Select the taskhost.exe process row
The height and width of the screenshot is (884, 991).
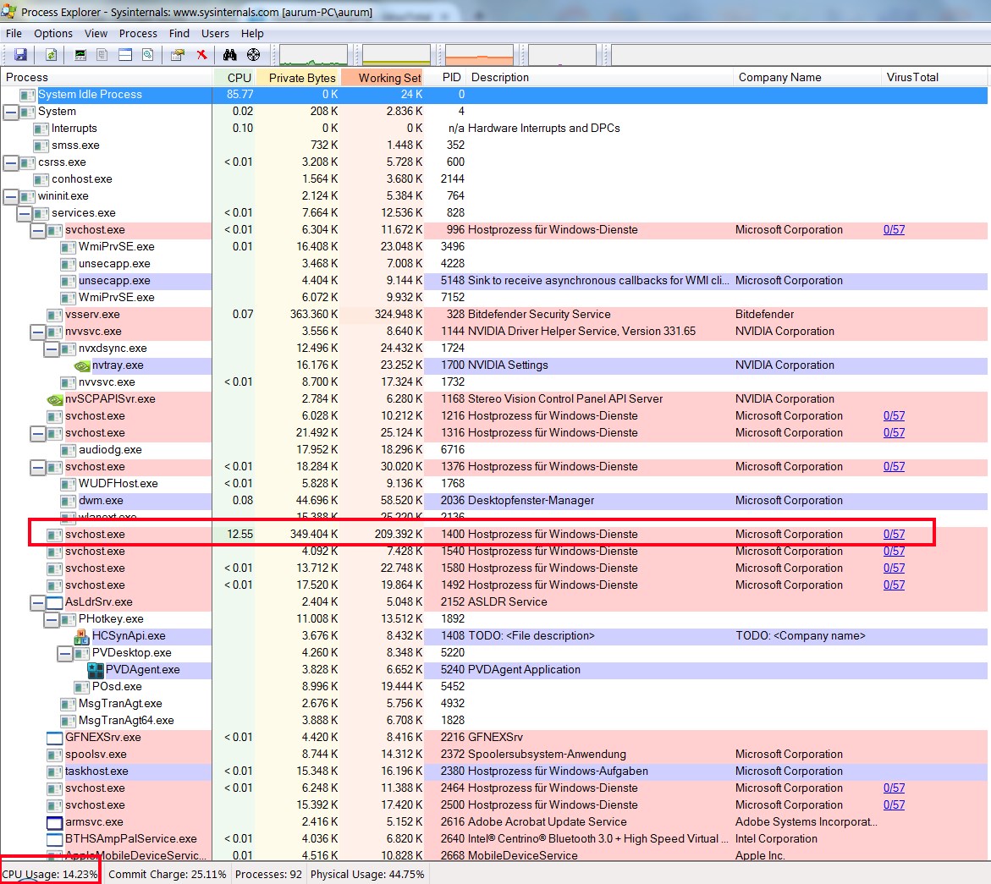point(493,771)
